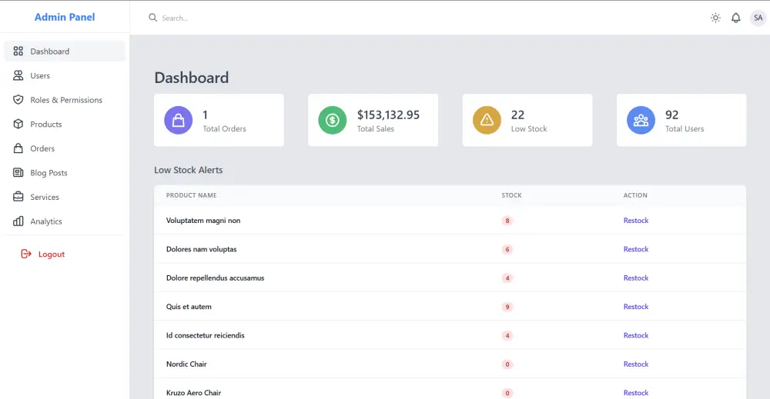Open the notifications bell
Screen dimensions: 770x399
point(735,18)
